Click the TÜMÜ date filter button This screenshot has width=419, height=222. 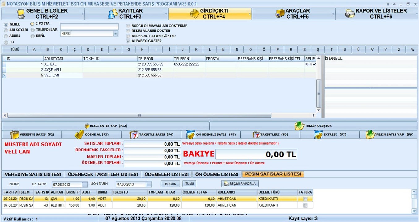pyautogui.click(x=189, y=183)
